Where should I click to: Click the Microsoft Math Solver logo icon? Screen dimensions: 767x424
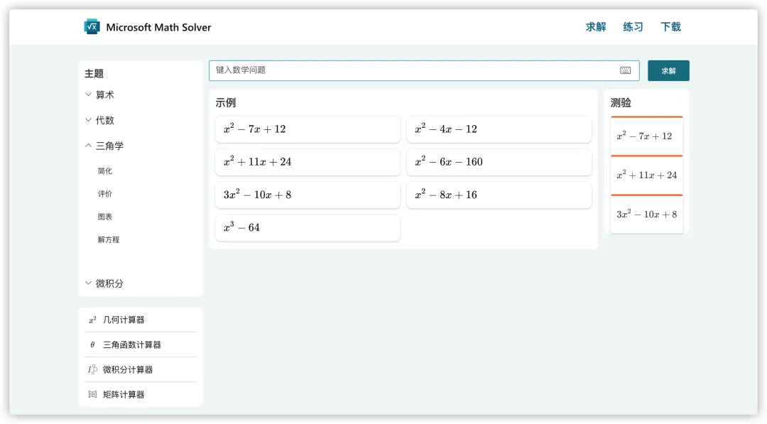(92, 27)
